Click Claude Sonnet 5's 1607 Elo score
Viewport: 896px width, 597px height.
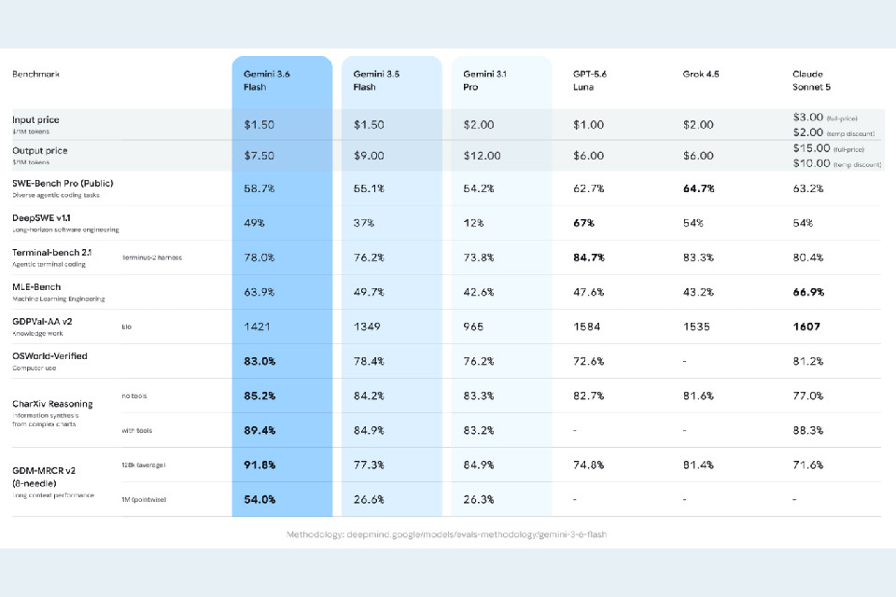tap(806, 326)
